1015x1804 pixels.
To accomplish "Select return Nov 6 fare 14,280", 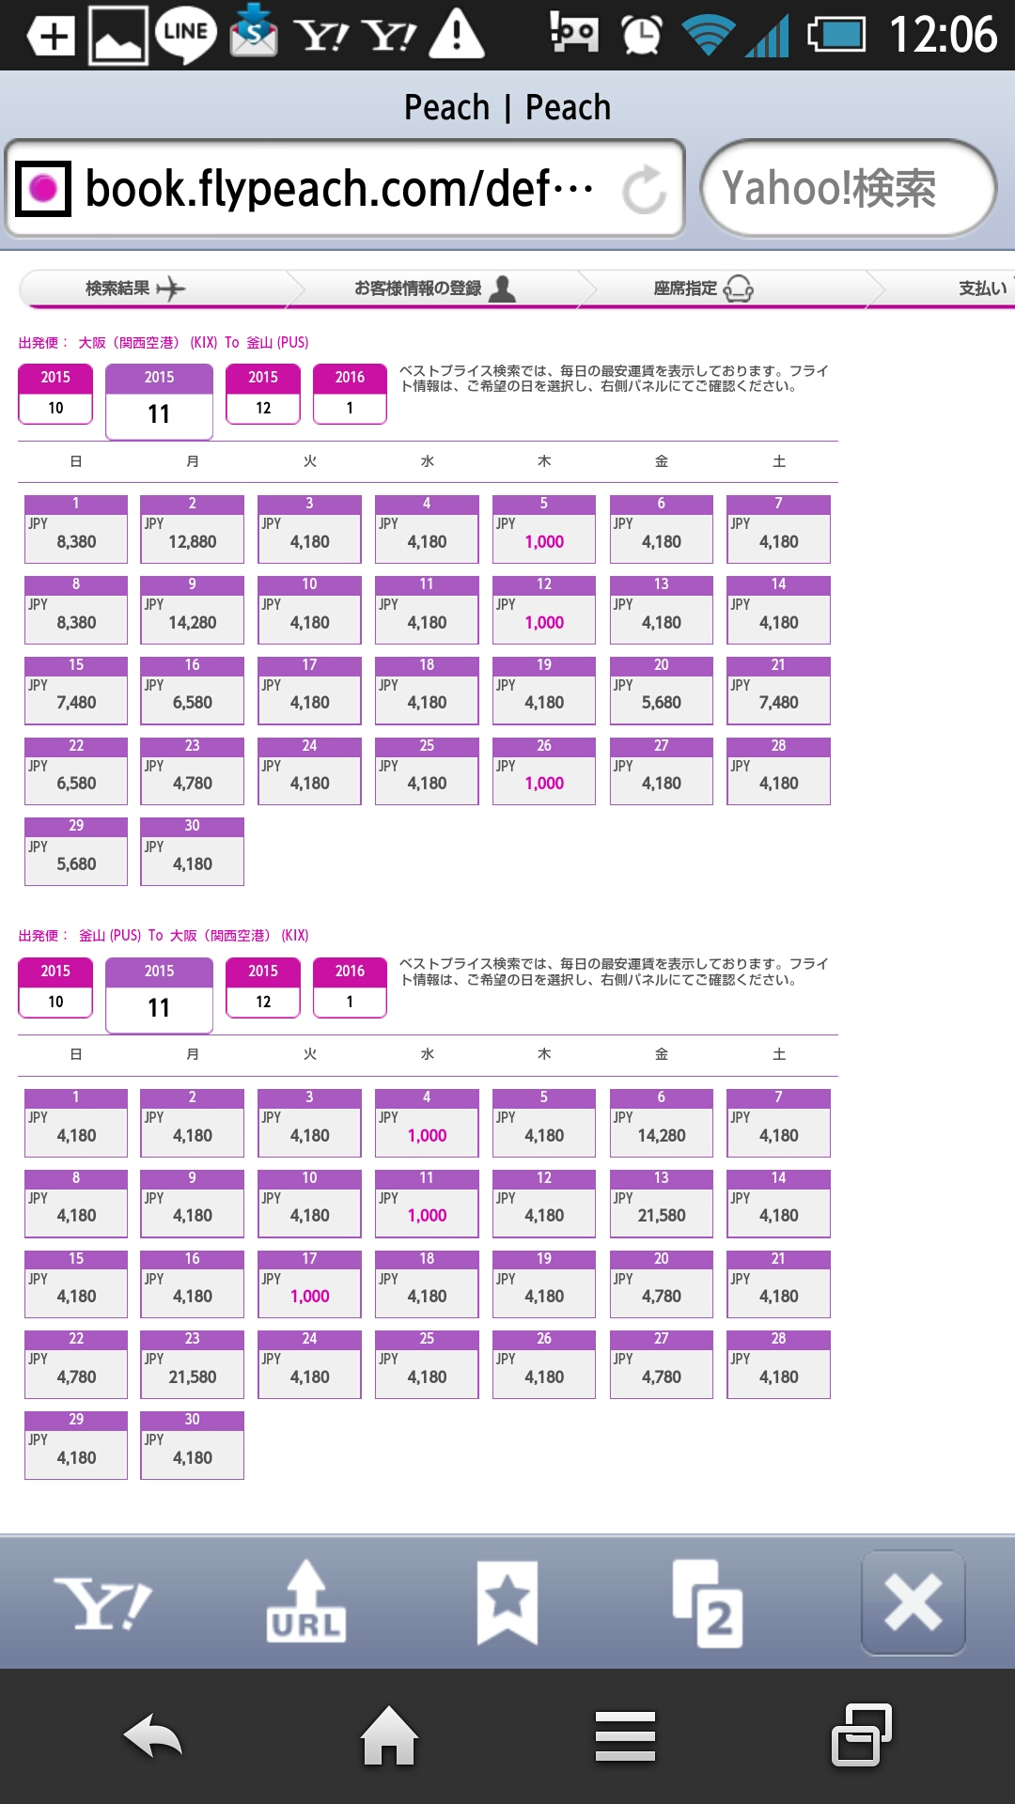I will [x=662, y=1123].
